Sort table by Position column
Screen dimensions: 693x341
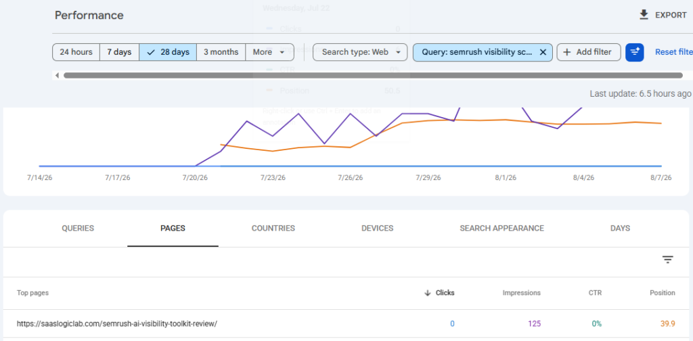[x=662, y=293]
